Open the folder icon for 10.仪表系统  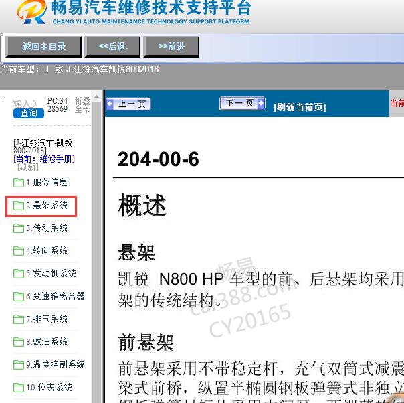(19, 388)
